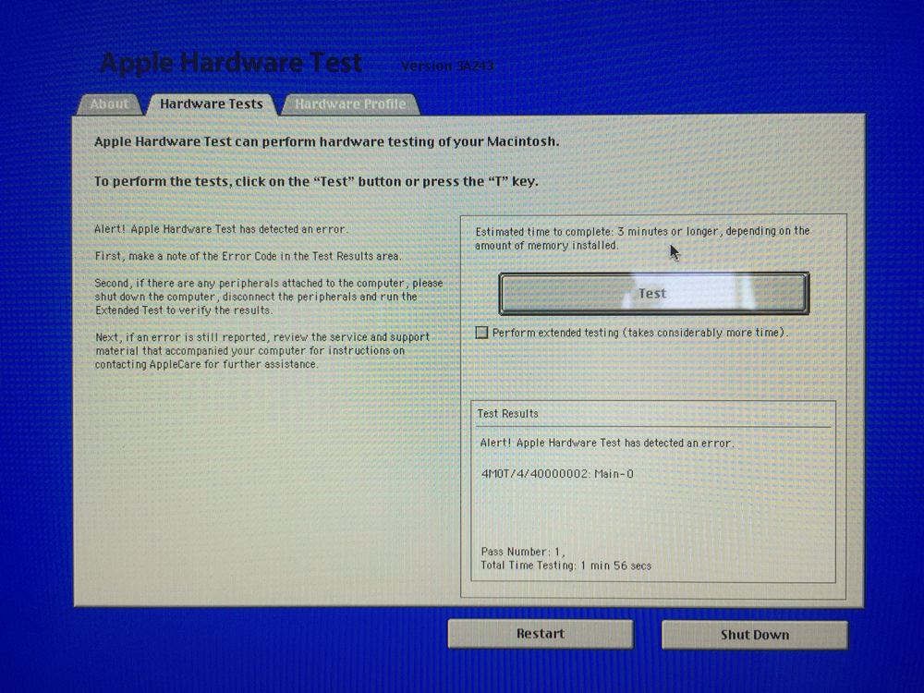924x693 pixels.
Task: Select the Hardware Tests tab
Action: tap(212, 103)
